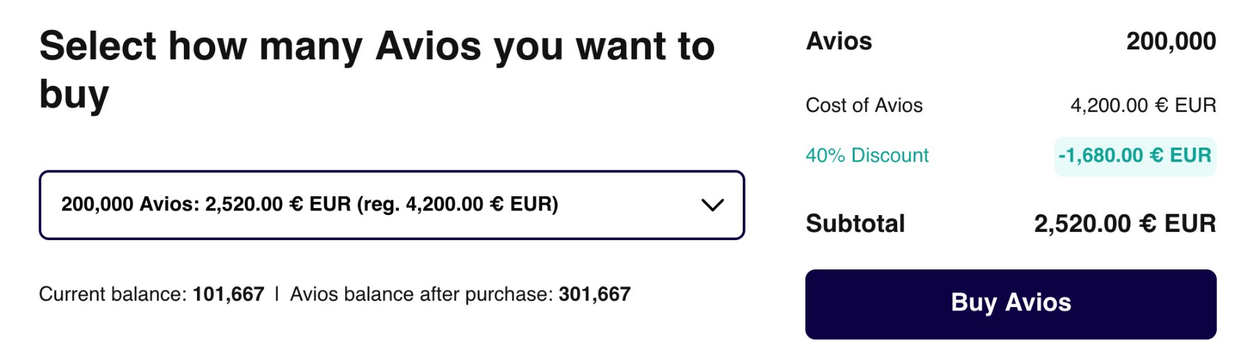Click the after-purchase balance value 301,667
The height and width of the screenshot is (362, 1253).
(x=594, y=294)
